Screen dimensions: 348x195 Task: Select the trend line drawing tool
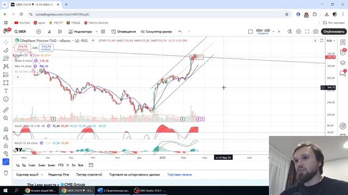pos(6,50)
